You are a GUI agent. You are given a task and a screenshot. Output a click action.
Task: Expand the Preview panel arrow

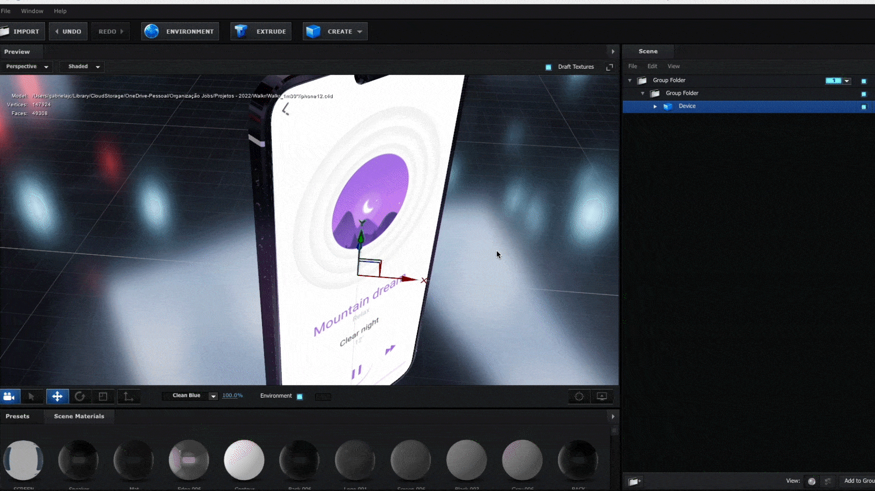coord(613,52)
